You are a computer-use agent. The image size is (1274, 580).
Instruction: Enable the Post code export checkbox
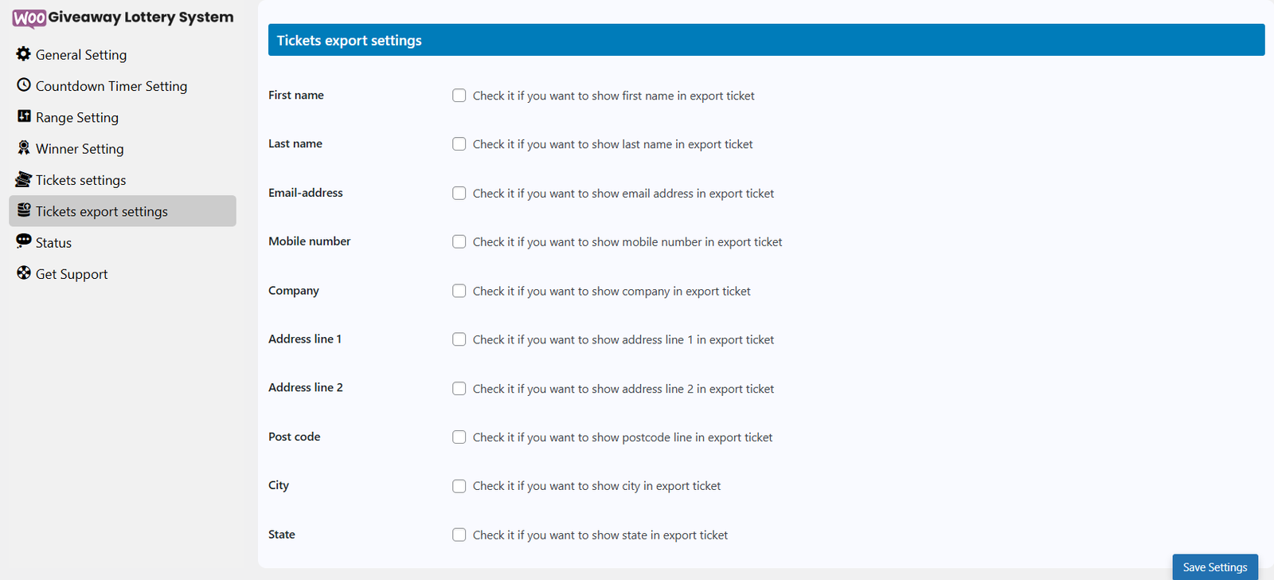point(459,437)
